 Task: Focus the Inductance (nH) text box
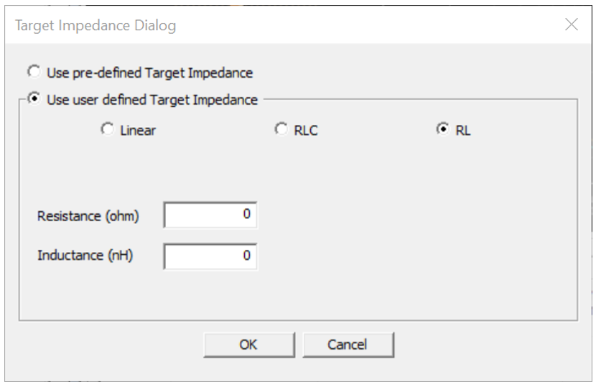point(210,256)
